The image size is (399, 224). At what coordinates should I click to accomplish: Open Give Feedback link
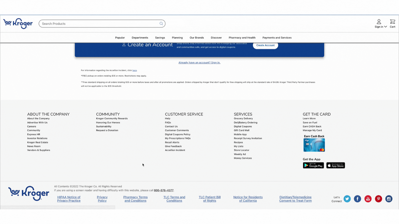pos(173,146)
